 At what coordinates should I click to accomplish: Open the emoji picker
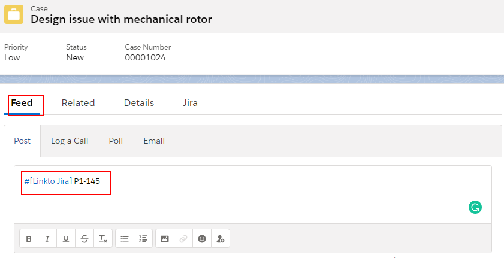click(x=202, y=238)
